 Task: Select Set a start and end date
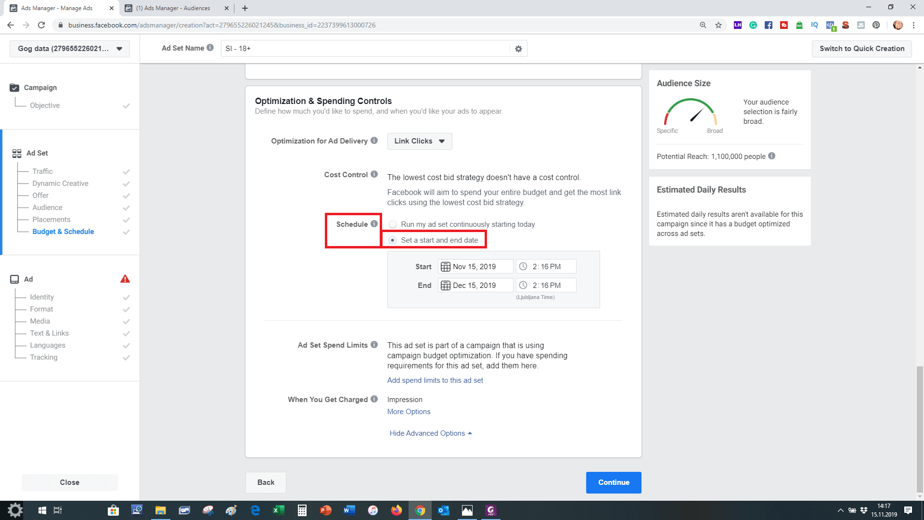click(393, 240)
